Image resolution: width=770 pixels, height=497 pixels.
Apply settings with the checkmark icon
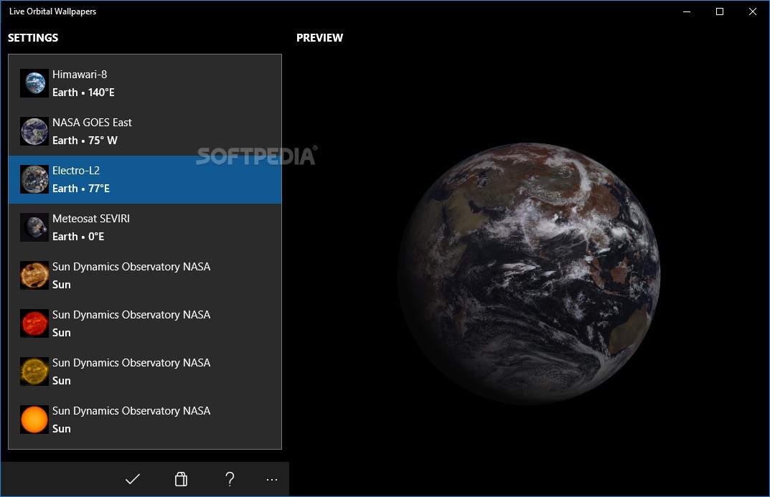[133, 479]
